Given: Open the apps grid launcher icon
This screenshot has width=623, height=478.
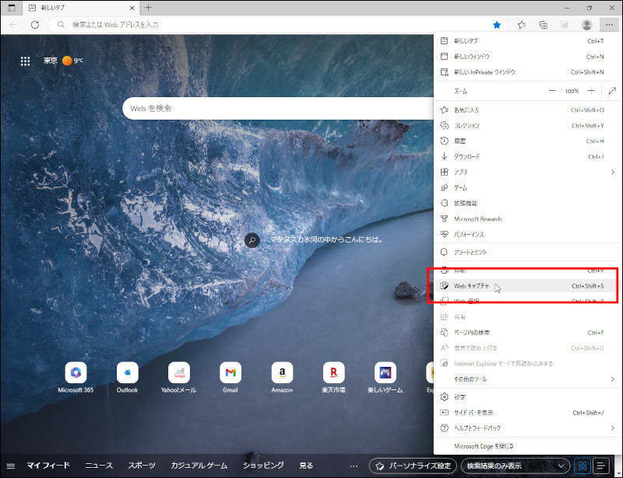Looking at the screenshot, I should tap(25, 61).
